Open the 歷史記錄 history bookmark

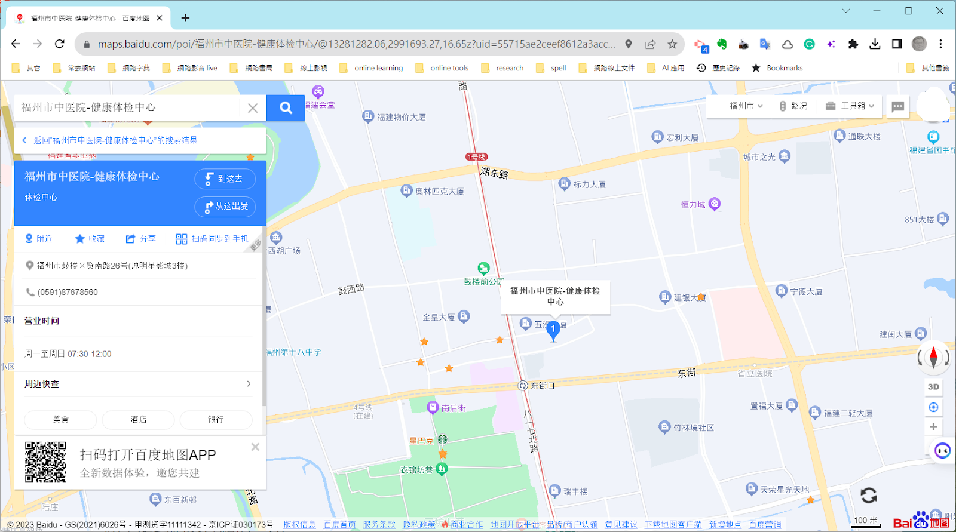(718, 68)
